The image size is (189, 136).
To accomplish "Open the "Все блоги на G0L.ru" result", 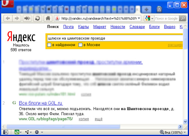I will pyautogui.click(x=41, y=103).
